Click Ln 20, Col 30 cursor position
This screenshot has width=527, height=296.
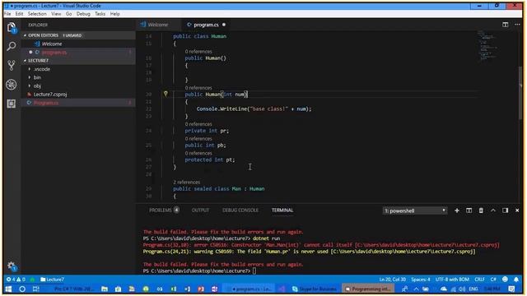392,280
